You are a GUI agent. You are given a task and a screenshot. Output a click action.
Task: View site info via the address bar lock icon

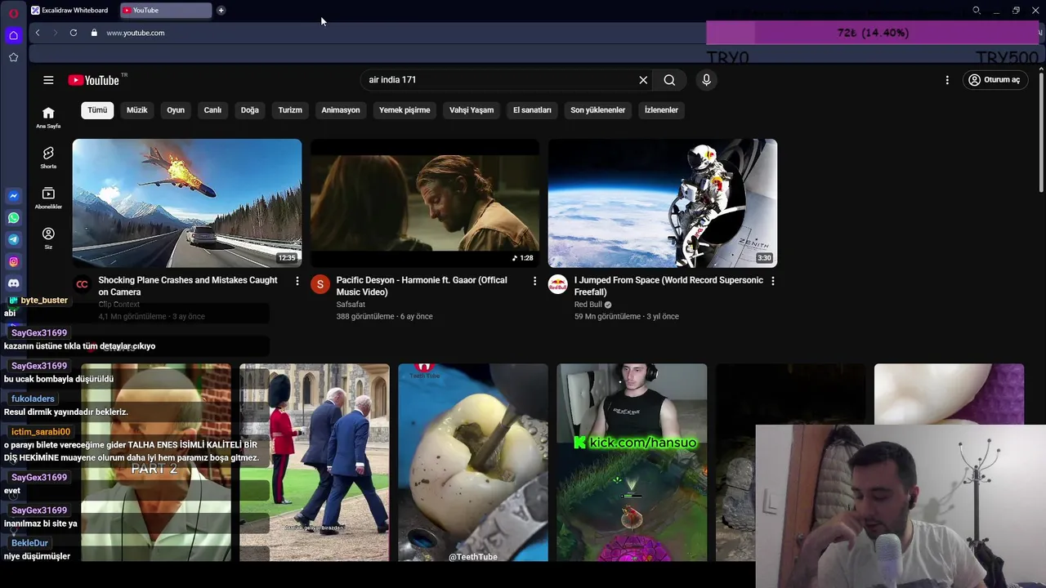pos(94,33)
